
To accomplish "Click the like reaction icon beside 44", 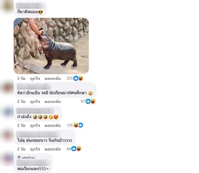I will (74, 149).
